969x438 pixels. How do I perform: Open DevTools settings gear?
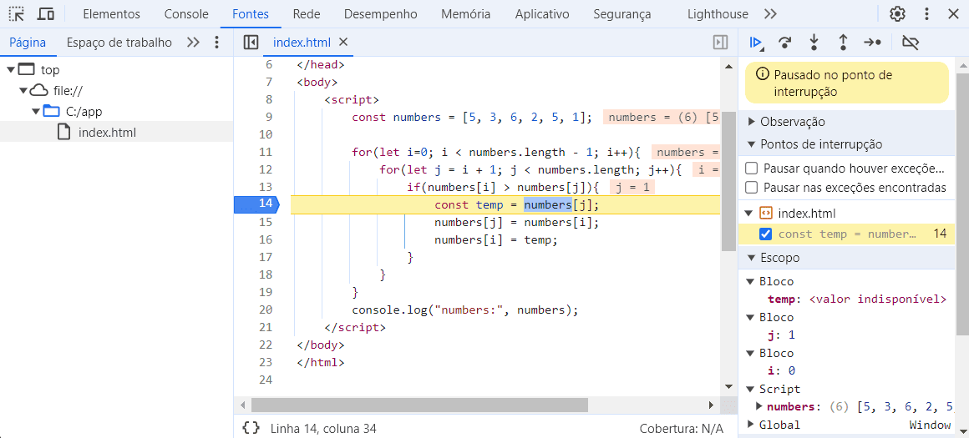click(896, 13)
